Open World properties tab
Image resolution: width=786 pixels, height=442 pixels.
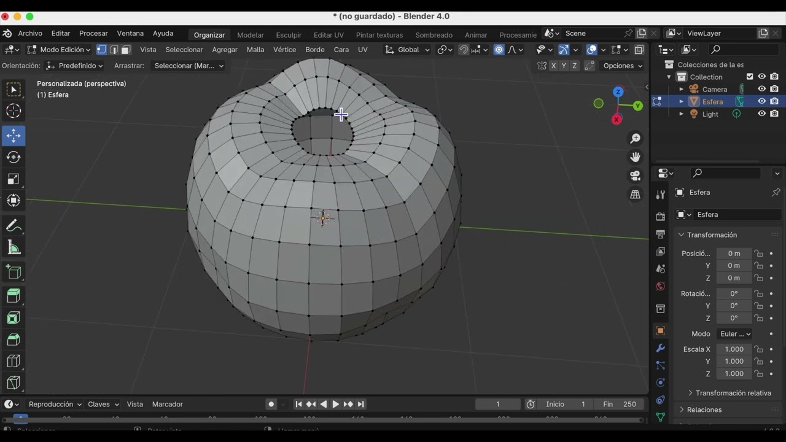(x=661, y=286)
